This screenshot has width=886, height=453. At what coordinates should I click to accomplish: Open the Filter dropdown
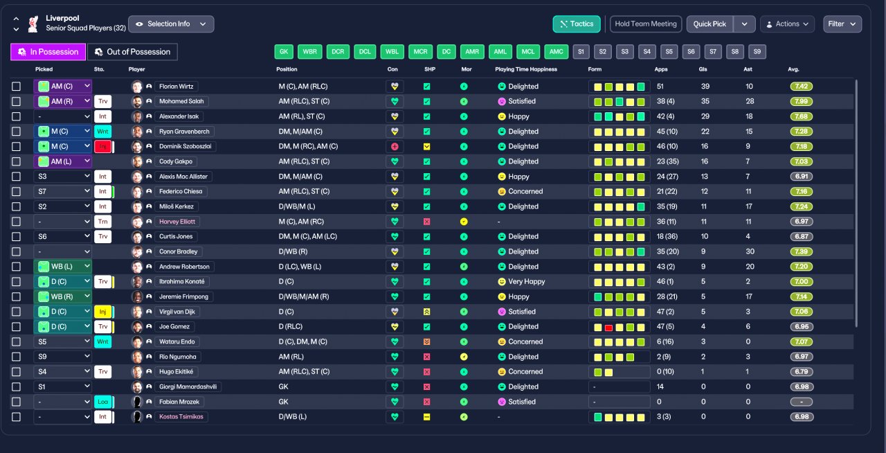click(x=842, y=24)
